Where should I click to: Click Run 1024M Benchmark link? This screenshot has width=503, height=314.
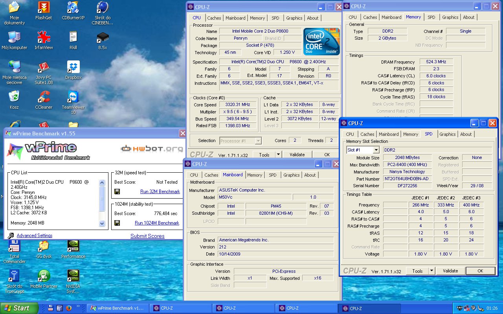click(157, 223)
